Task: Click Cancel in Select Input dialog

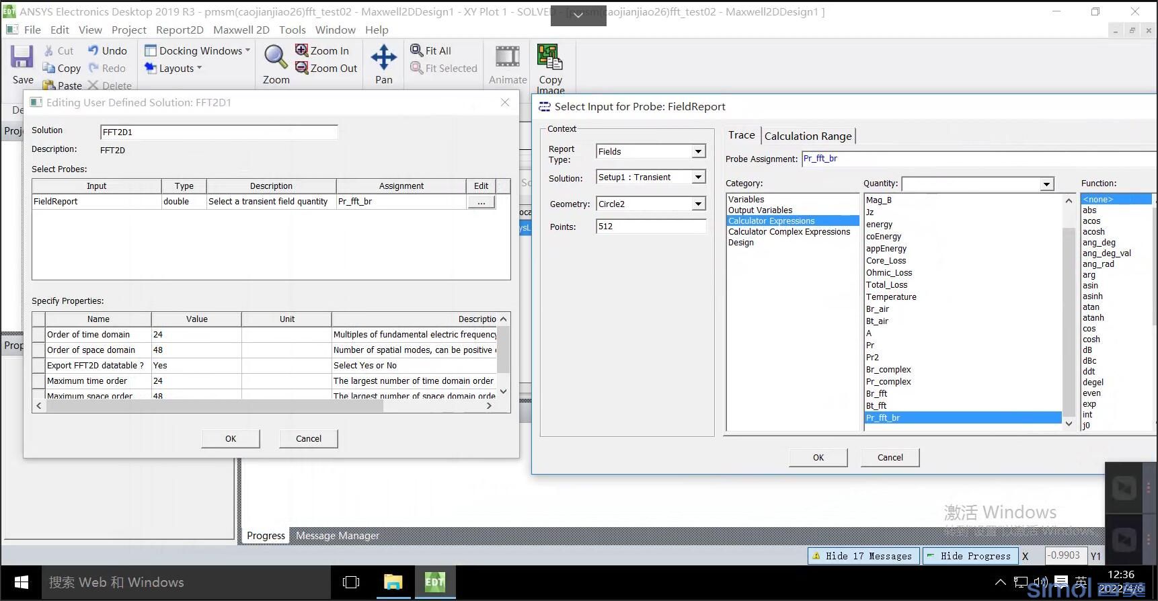Action: pyautogui.click(x=890, y=457)
